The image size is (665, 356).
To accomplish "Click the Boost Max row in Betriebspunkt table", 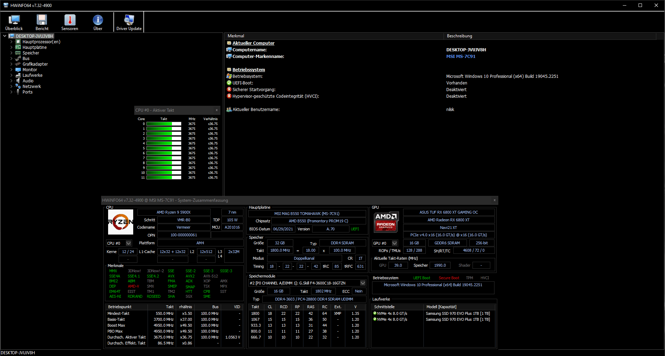I will click(x=174, y=325).
